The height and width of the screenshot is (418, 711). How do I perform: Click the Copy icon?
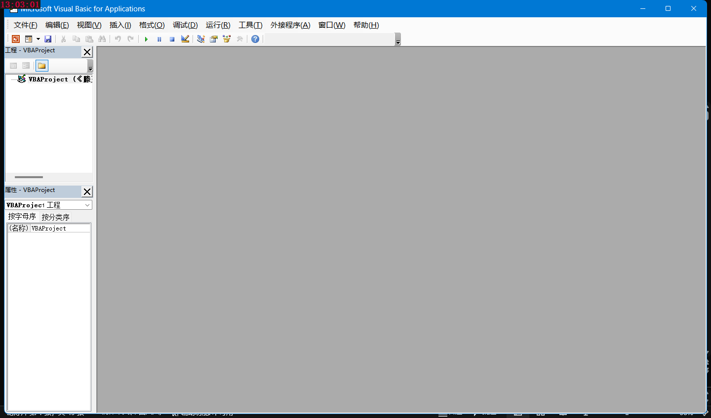click(x=76, y=39)
